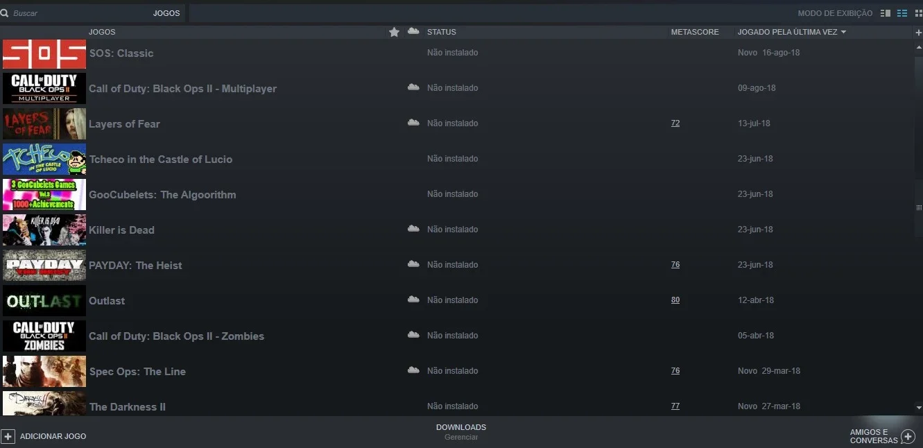The height and width of the screenshot is (448, 923).
Task: Click Gerenciar under Downloads
Action: tap(461, 438)
